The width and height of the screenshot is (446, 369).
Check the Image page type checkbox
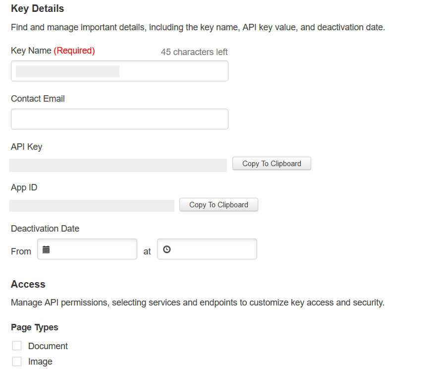[17, 361]
